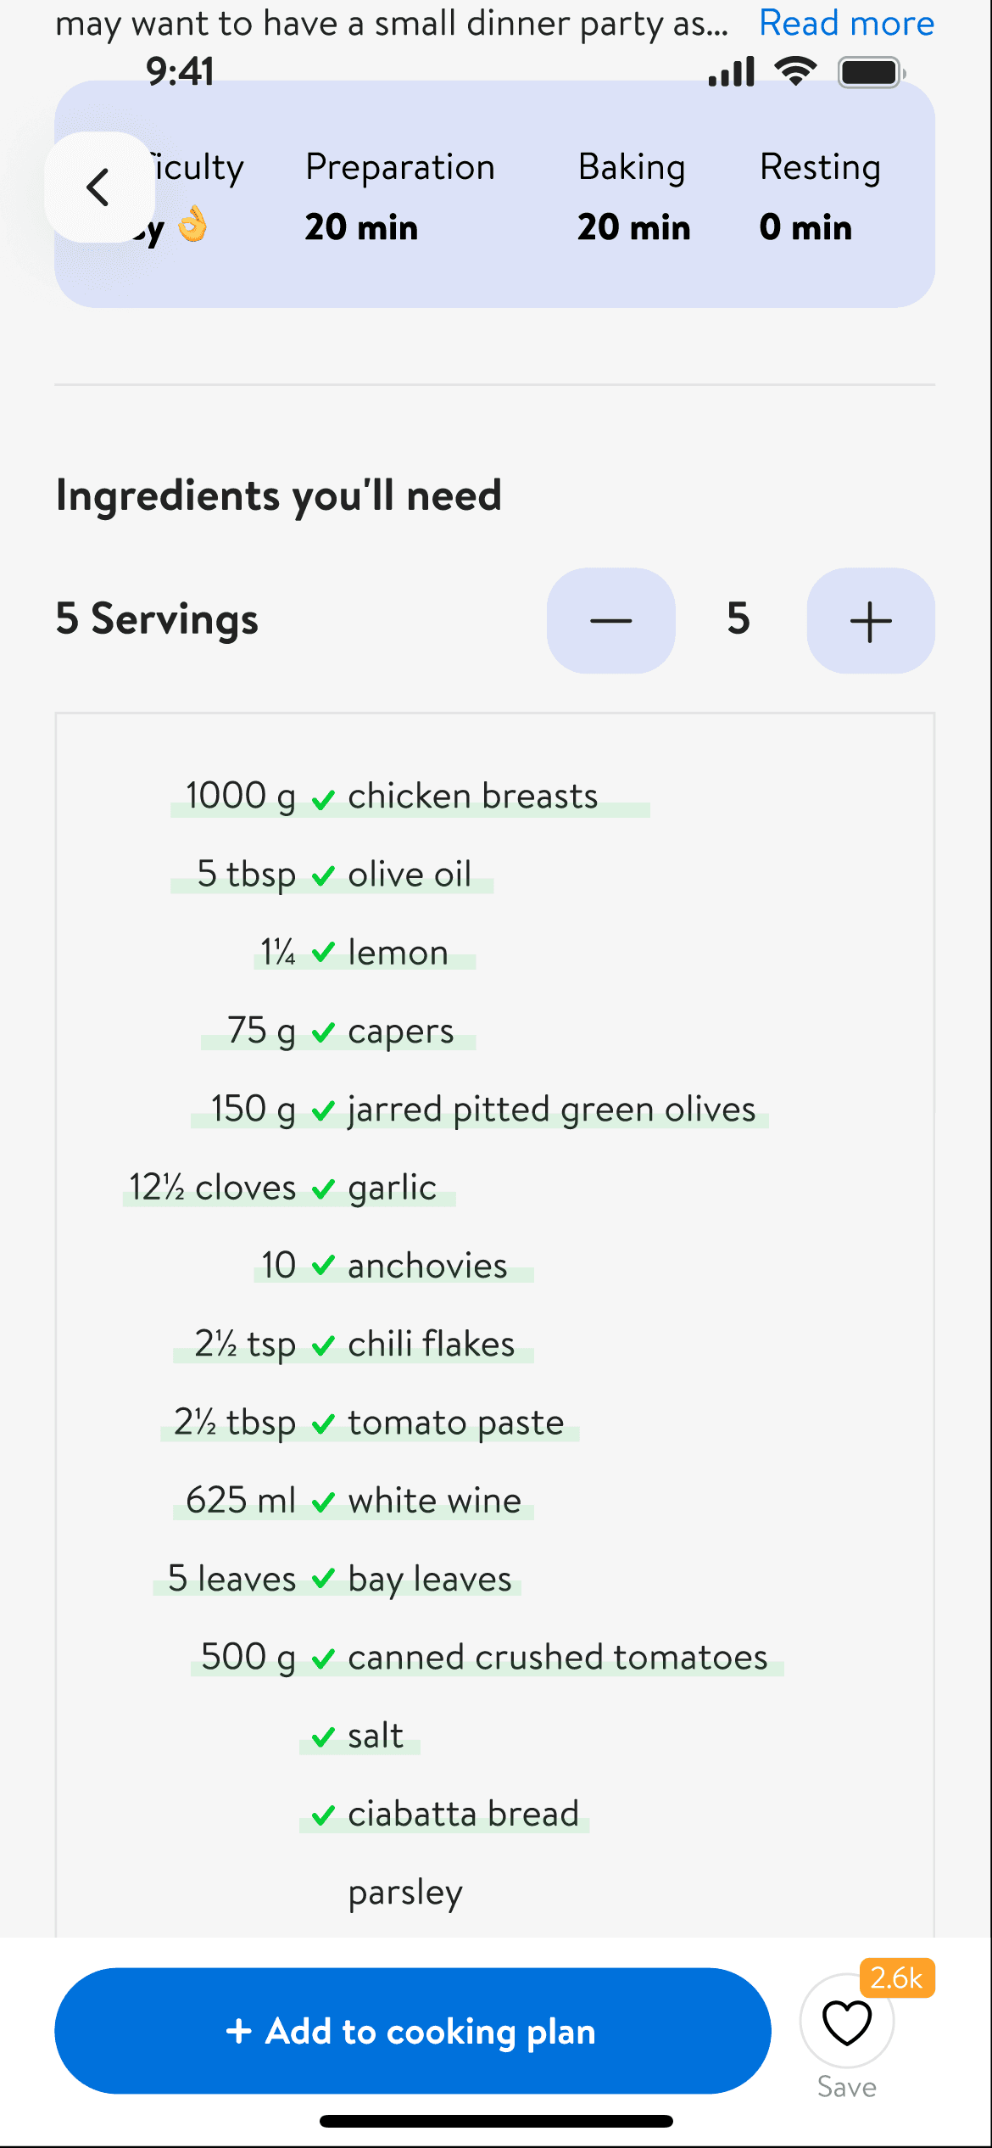
Task: Select the parsley ingredient
Action: pyautogui.click(x=405, y=1893)
